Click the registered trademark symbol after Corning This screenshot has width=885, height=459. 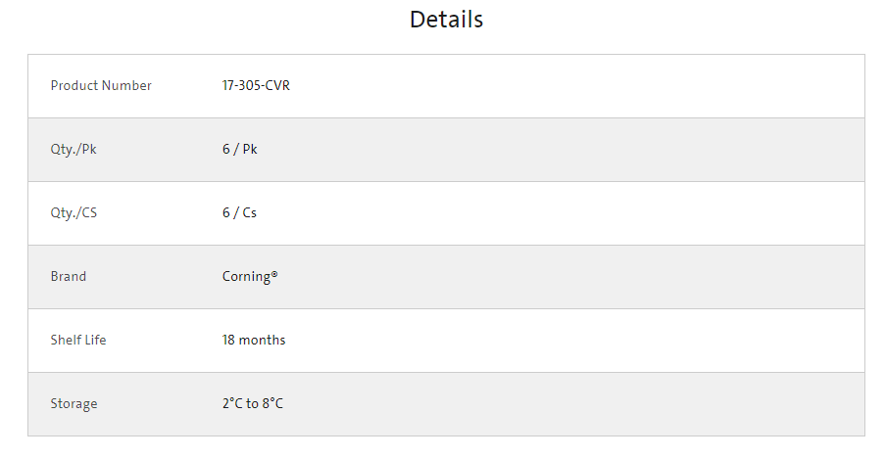click(x=274, y=273)
